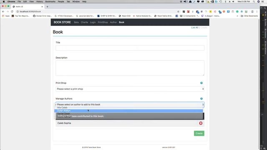The image size is (267, 150).
Task: Open the Print Shop help icon
Action: 202,83
